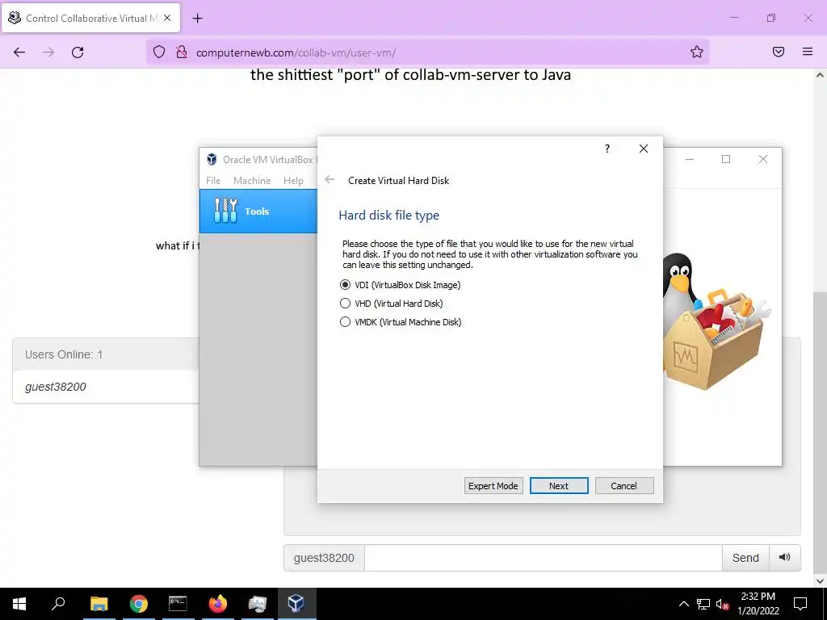The width and height of the screenshot is (827, 620).
Task: Select VDI (VirtualBox Disk Image) option
Action: (401, 285)
